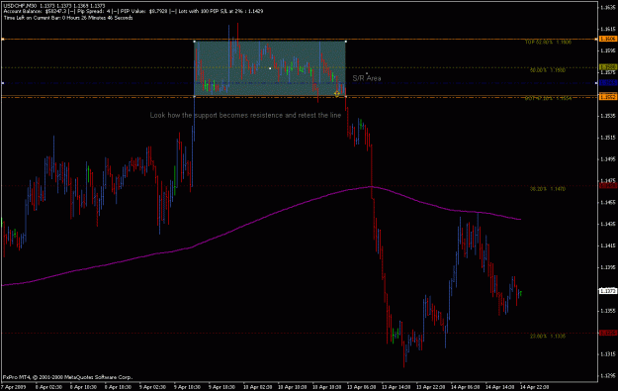Screen dimensions: 618x391
Task: Click the top-left corner handle of the rectangle
Action: tap(194, 41)
